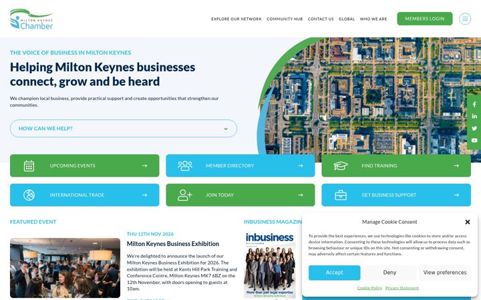The height and width of the screenshot is (300, 481).
Task: Click the arrow on Join Today tile
Action: point(301,195)
